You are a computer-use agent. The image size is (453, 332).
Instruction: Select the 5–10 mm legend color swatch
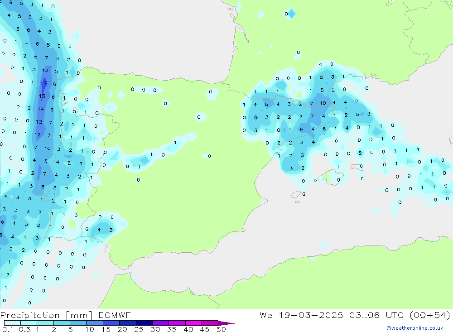pos(78,323)
